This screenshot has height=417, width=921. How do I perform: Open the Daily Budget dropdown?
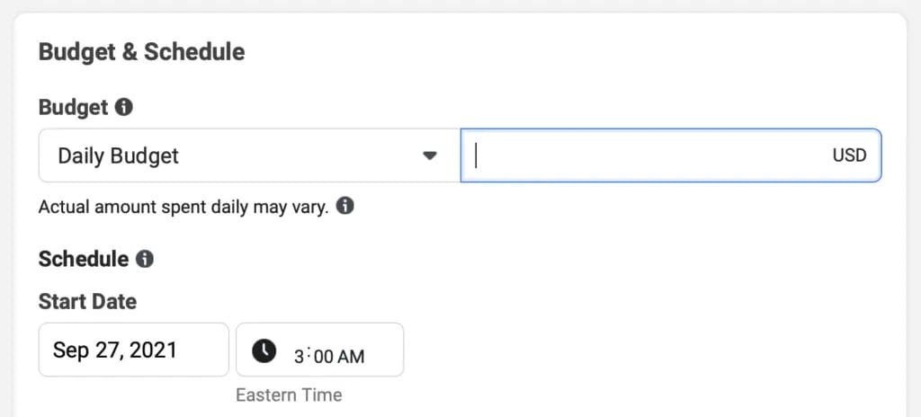click(x=249, y=155)
